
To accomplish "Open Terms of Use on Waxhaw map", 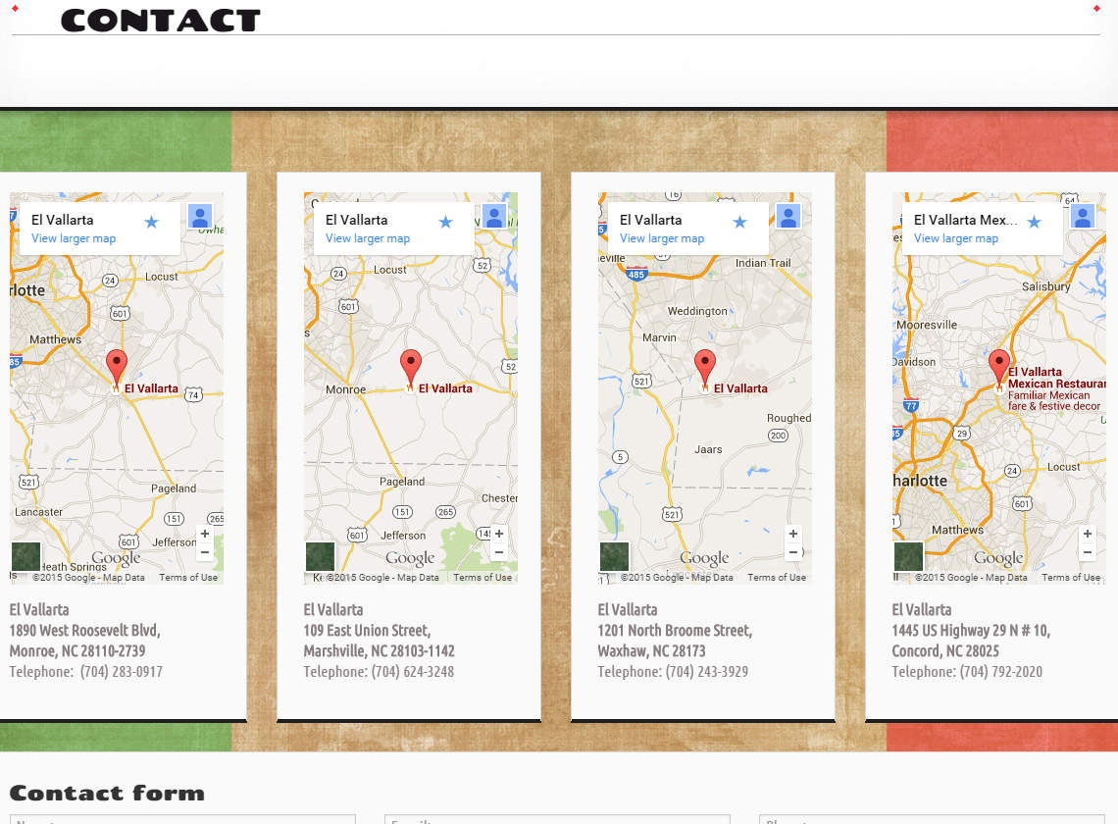I will (777, 577).
